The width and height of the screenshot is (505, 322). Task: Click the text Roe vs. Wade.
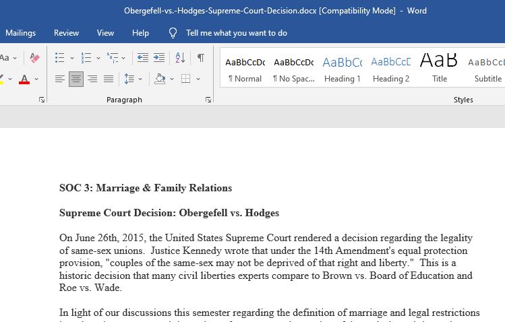(x=90, y=288)
